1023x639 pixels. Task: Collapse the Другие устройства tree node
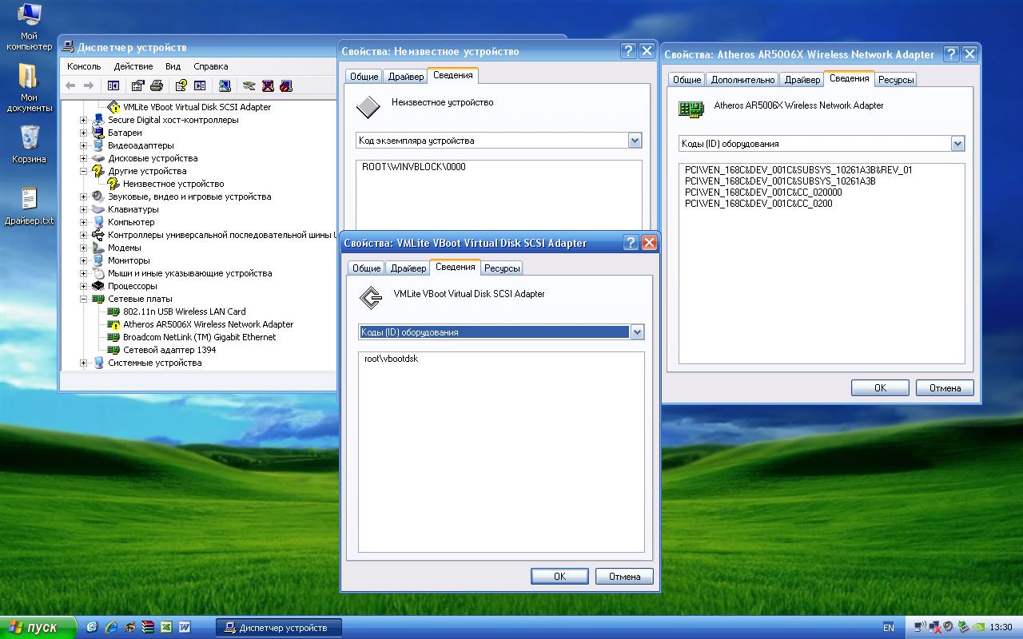[83, 171]
